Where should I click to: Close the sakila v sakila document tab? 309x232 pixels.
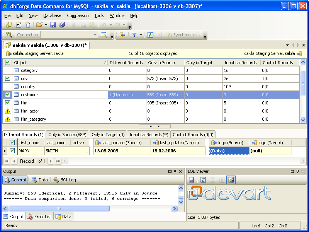(x=304, y=45)
